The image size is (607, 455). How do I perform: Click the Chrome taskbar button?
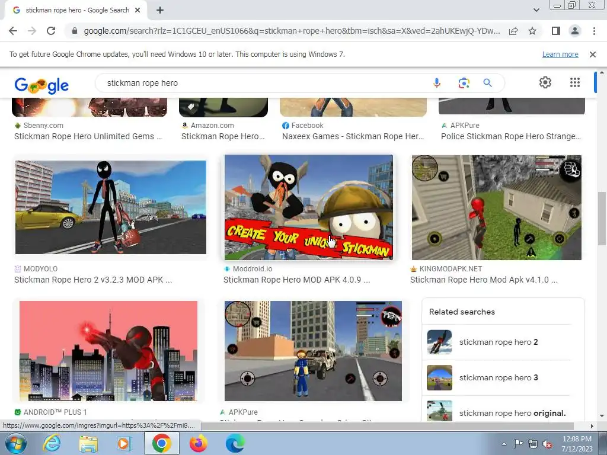coord(161,443)
